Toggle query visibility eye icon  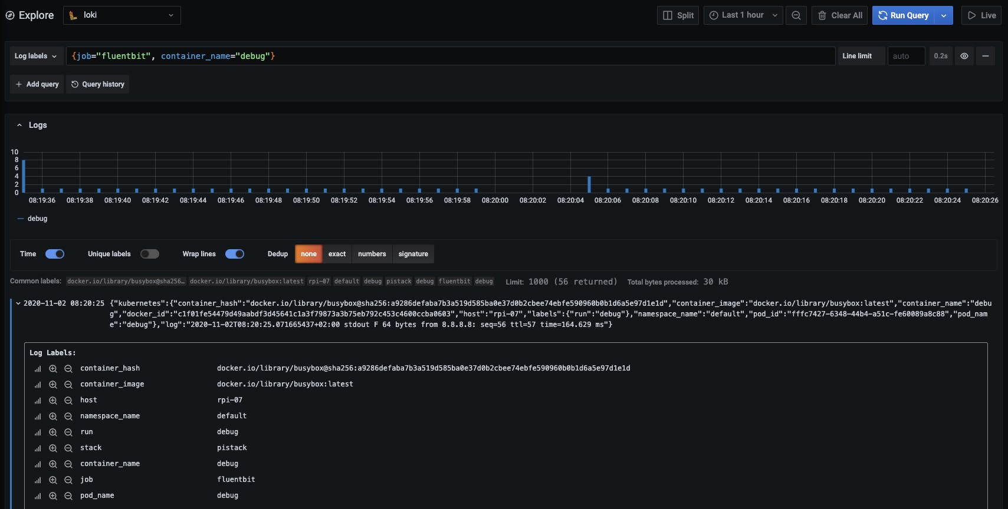pos(964,56)
